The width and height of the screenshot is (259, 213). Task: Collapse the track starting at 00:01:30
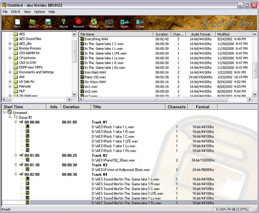(16, 165)
